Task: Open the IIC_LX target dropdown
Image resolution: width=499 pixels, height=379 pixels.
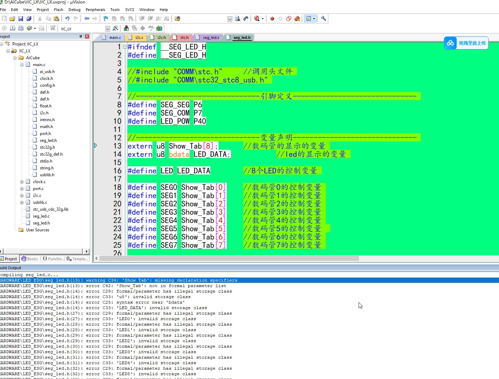Action: point(107,29)
